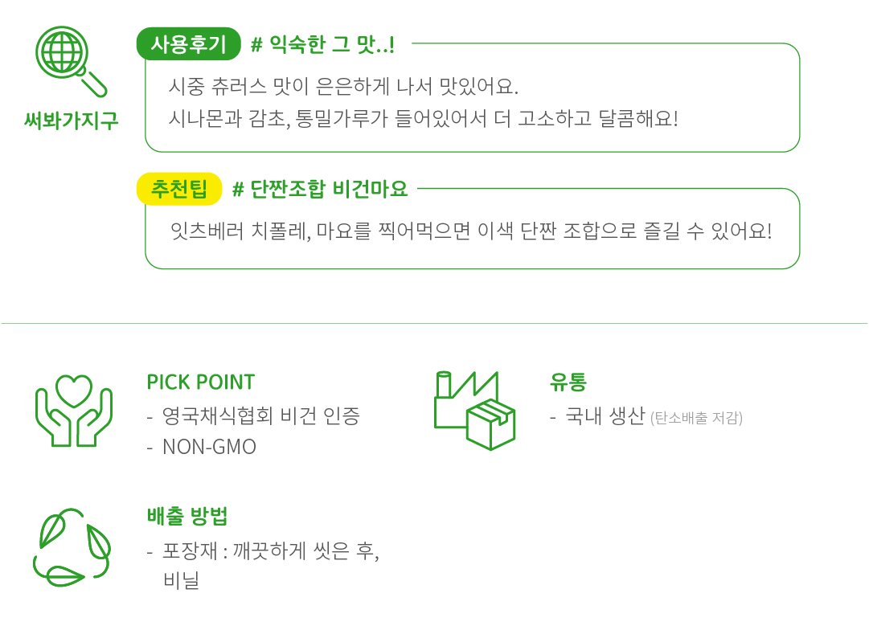Click the 써봐가지구 label
Screen dimensions: 869x626
click(72, 121)
